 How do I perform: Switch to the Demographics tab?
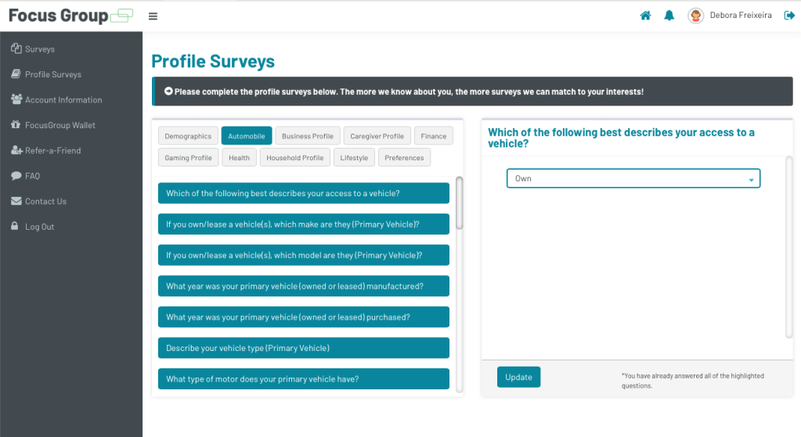pos(188,136)
